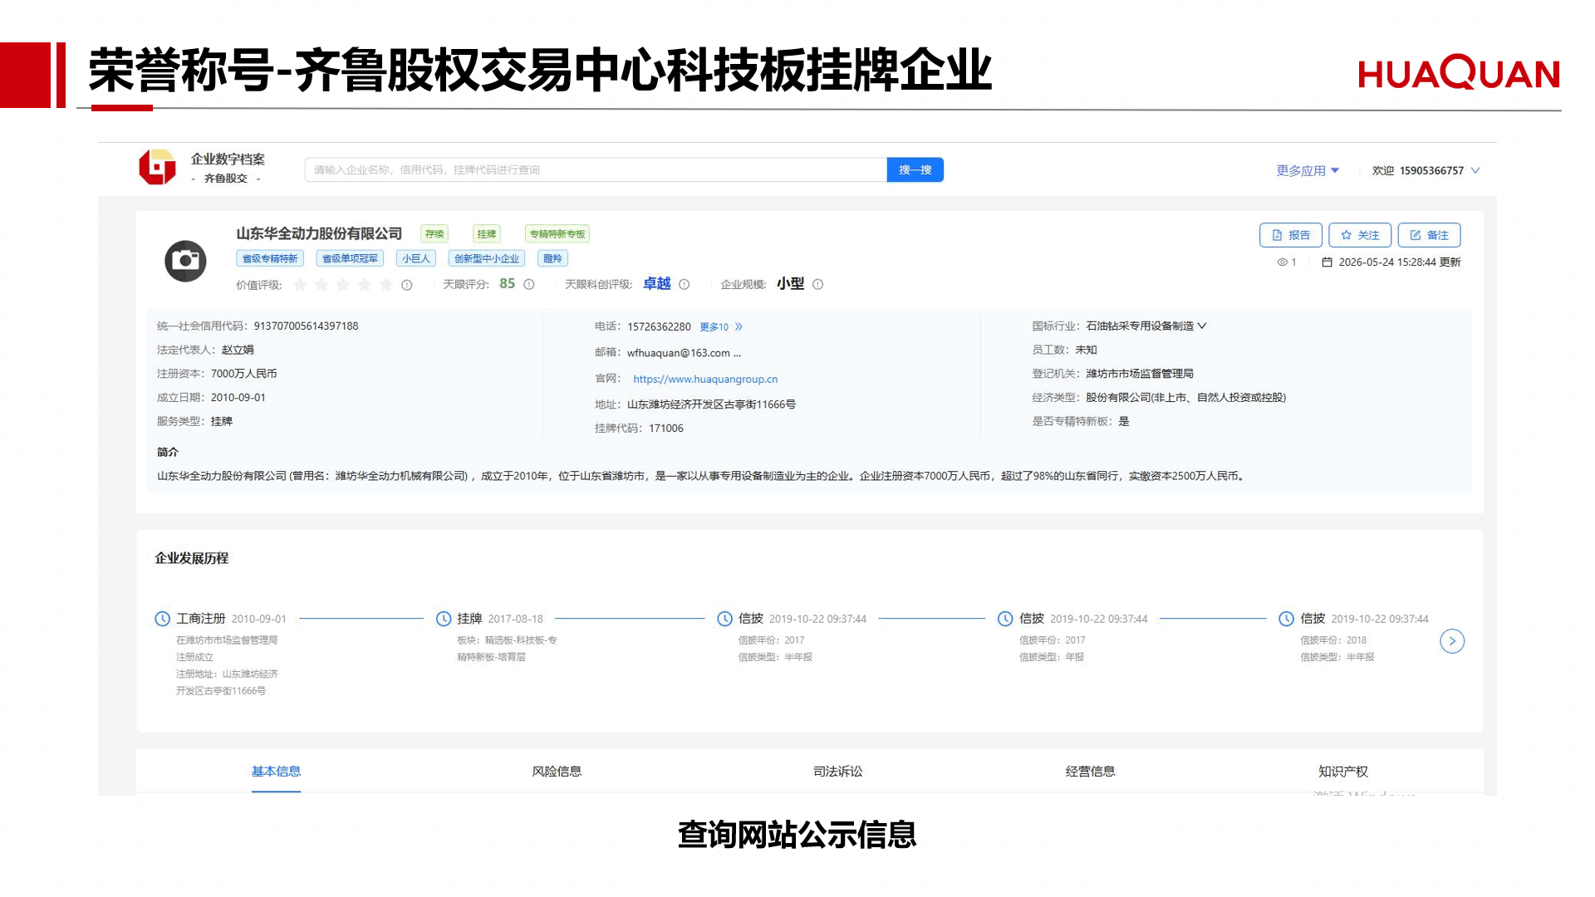
Task: Click the 2018 半年报 信披 timeline clock icon
Action: click(1286, 619)
